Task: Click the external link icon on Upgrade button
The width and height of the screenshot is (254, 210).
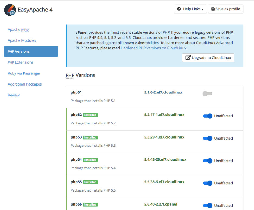Action: click(188, 58)
